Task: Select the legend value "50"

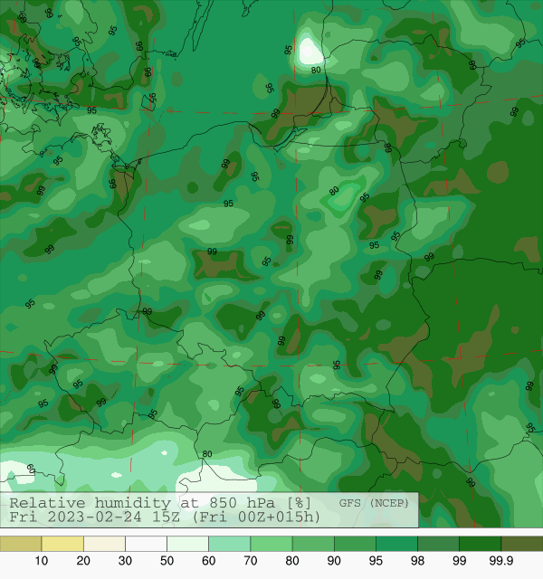Action: pyautogui.click(x=167, y=561)
